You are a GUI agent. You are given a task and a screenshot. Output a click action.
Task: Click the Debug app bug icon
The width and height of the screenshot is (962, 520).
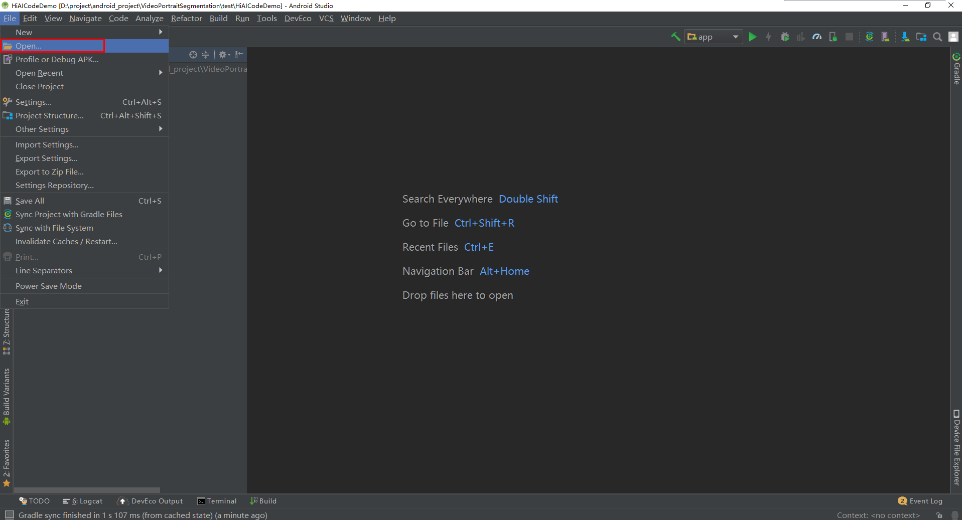(x=785, y=37)
